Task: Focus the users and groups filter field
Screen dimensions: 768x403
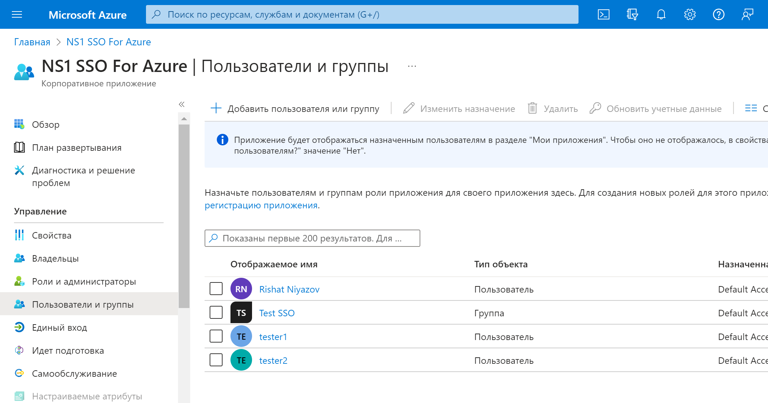Action: pyautogui.click(x=312, y=238)
